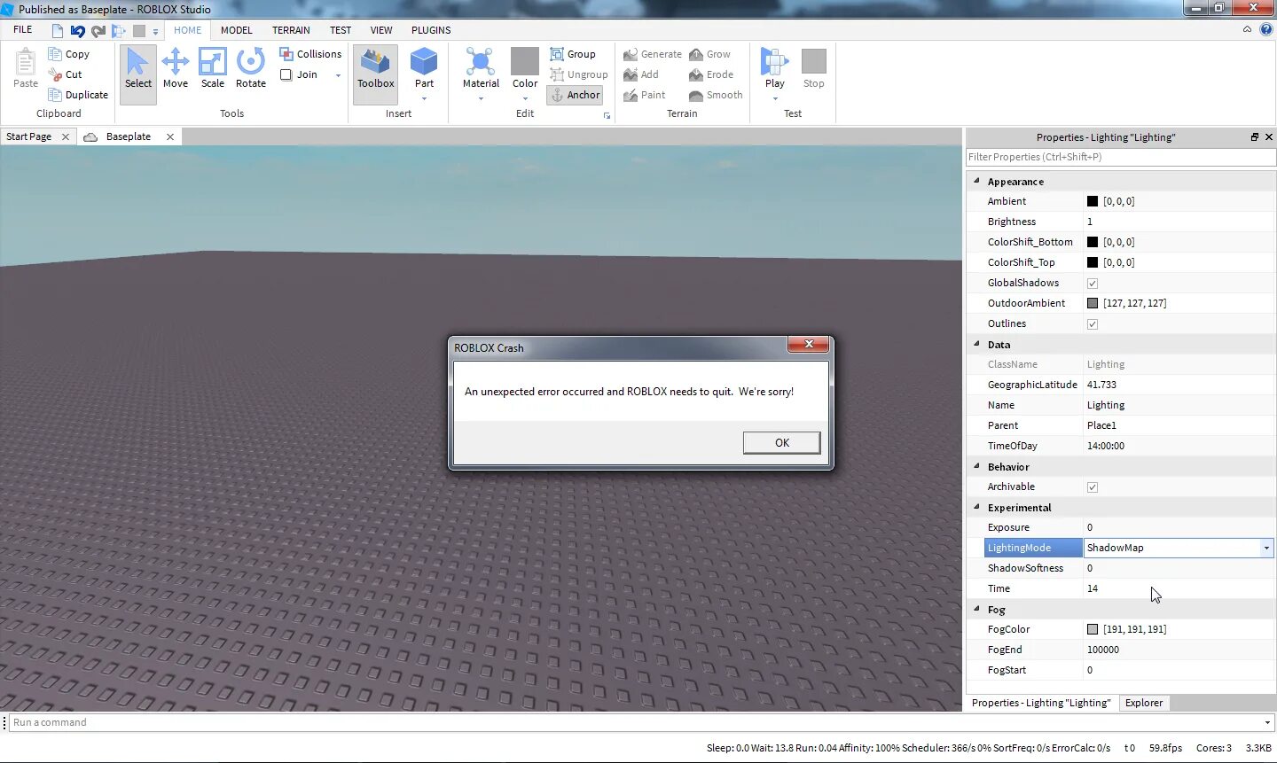Insert a new Part
1277x763 pixels.
click(424, 68)
